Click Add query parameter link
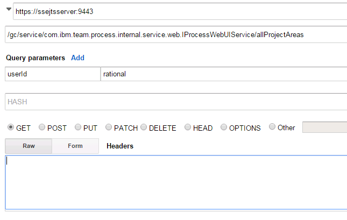This screenshot has height=220, width=347. [77, 58]
